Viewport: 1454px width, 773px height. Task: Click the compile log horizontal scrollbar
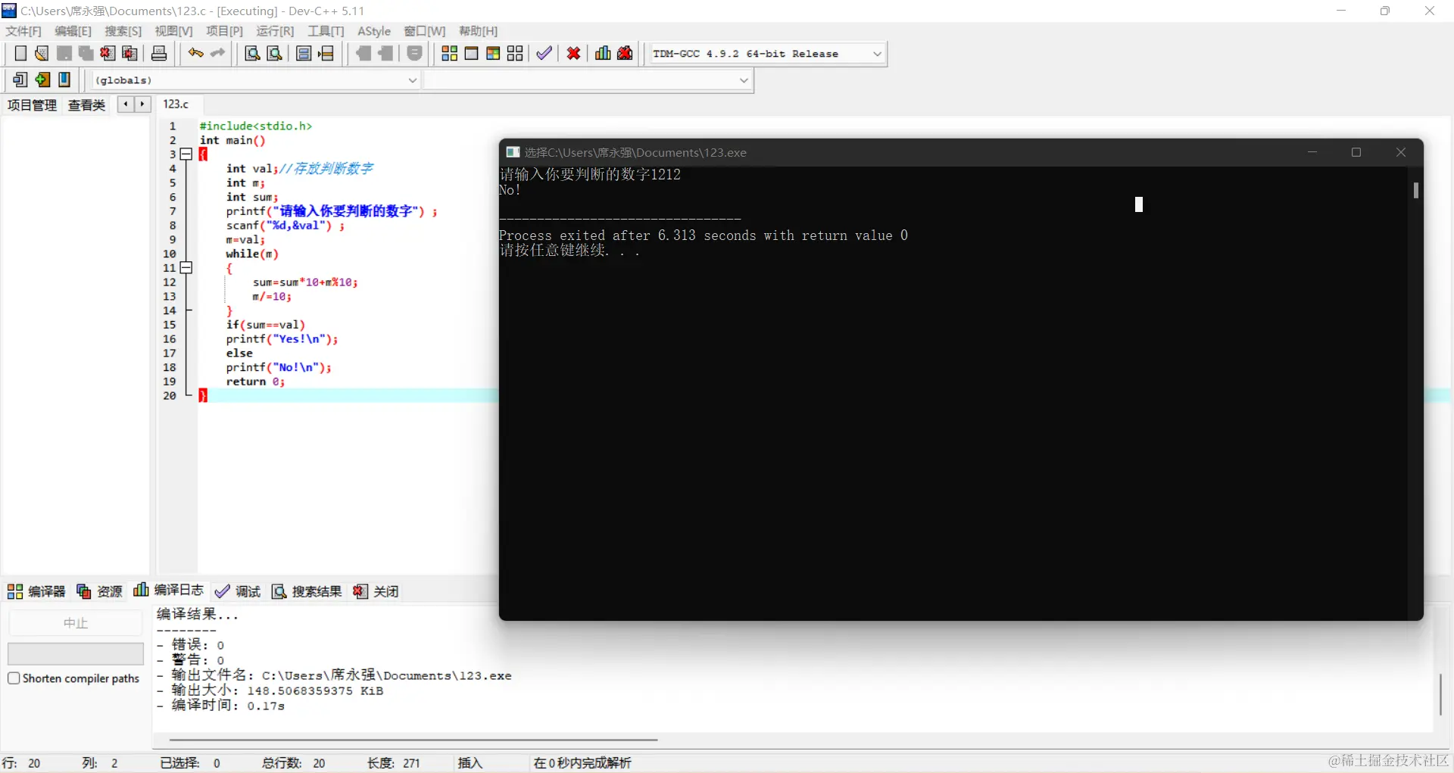pyautogui.click(x=413, y=740)
